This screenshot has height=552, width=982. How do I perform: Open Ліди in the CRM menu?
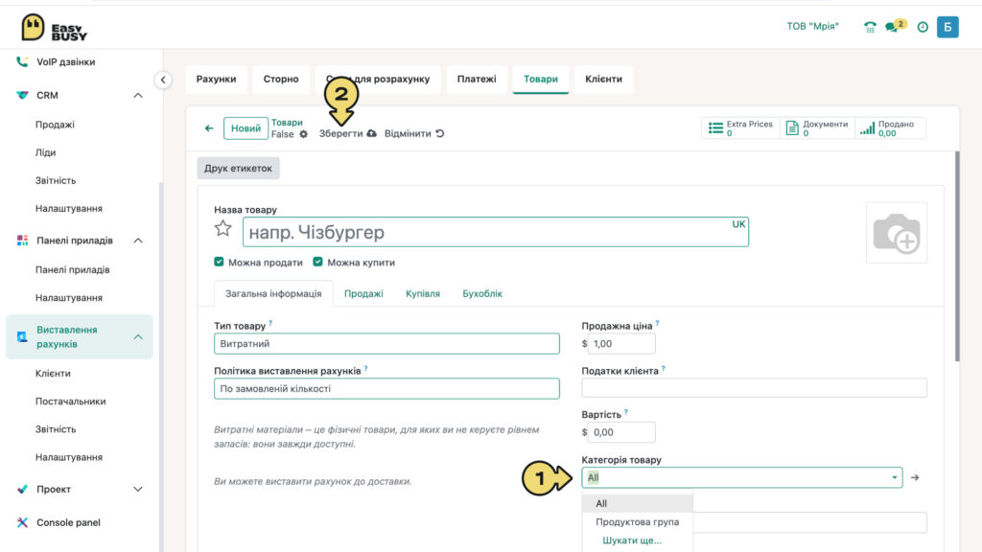coord(46,152)
